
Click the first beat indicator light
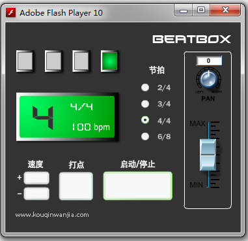pos(25,61)
